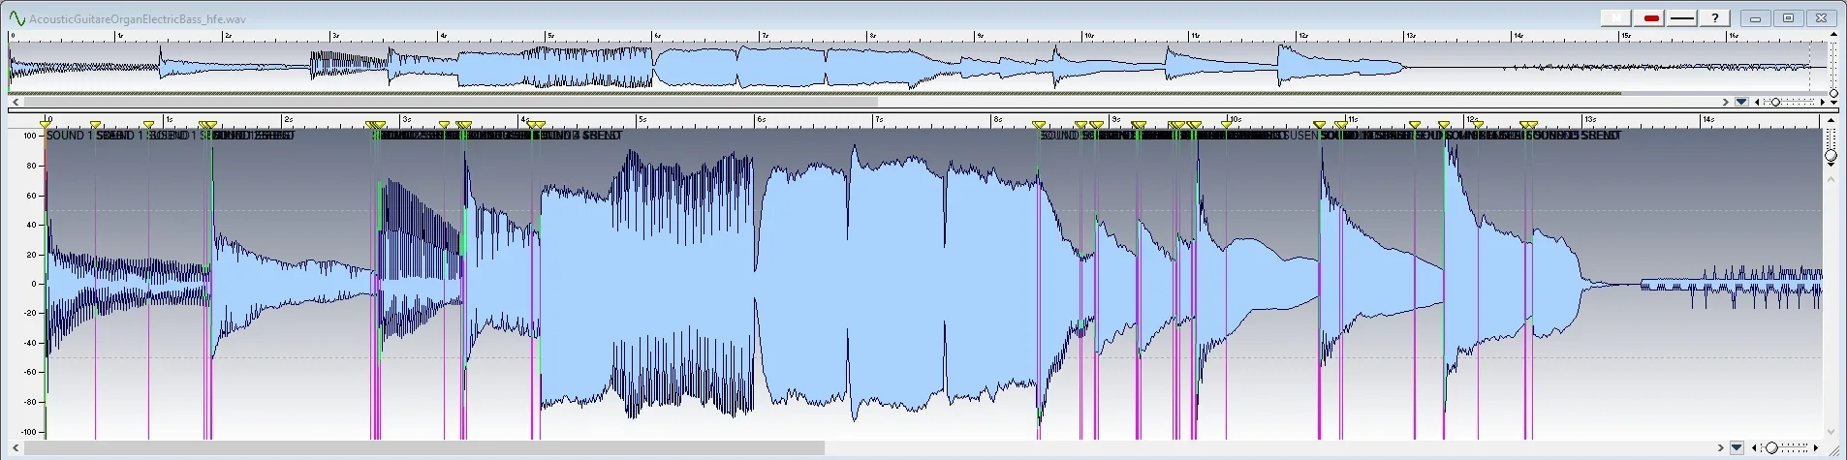Screen dimensions: 1847x460
Task: Click the overview pane vertical zoom up arrow
Action: tap(1833, 34)
